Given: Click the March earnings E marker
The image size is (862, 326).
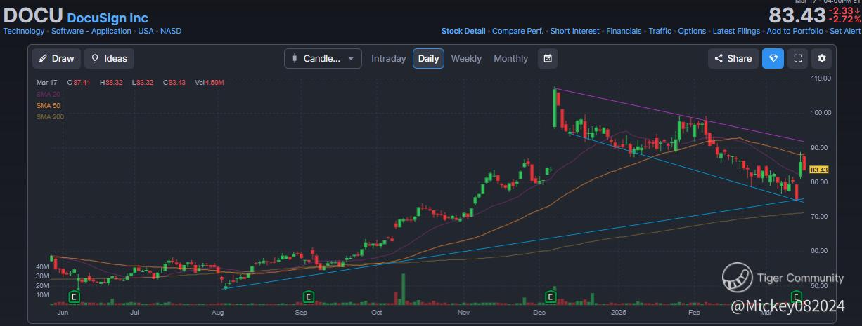Looking at the screenshot, I should (796, 297).
